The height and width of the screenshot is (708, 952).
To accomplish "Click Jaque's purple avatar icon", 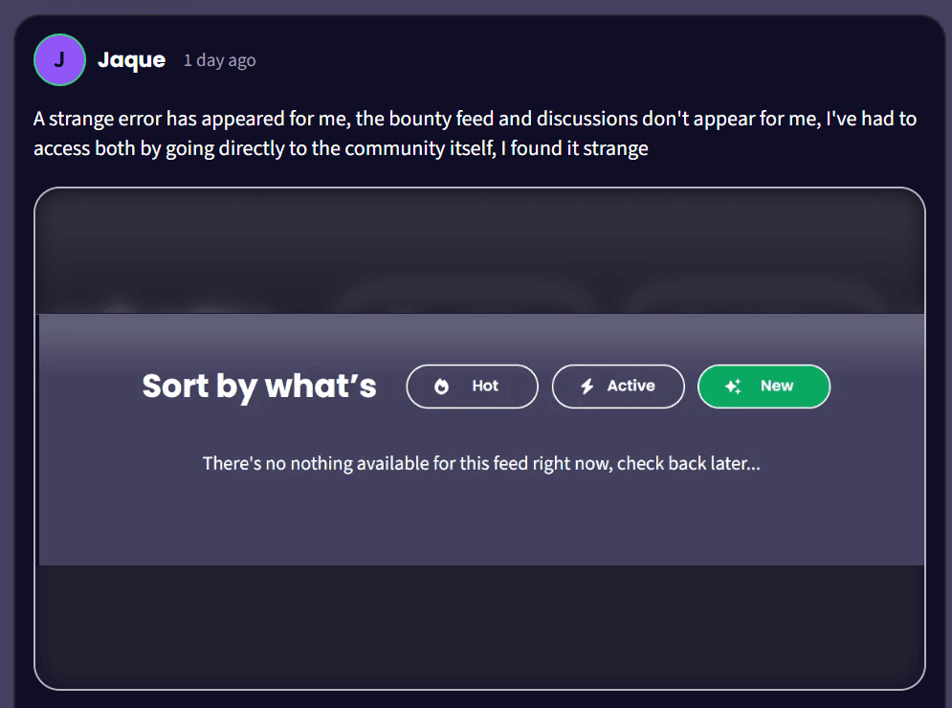I will 59,59.
